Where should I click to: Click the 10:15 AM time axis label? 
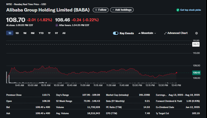click(46, 85)
